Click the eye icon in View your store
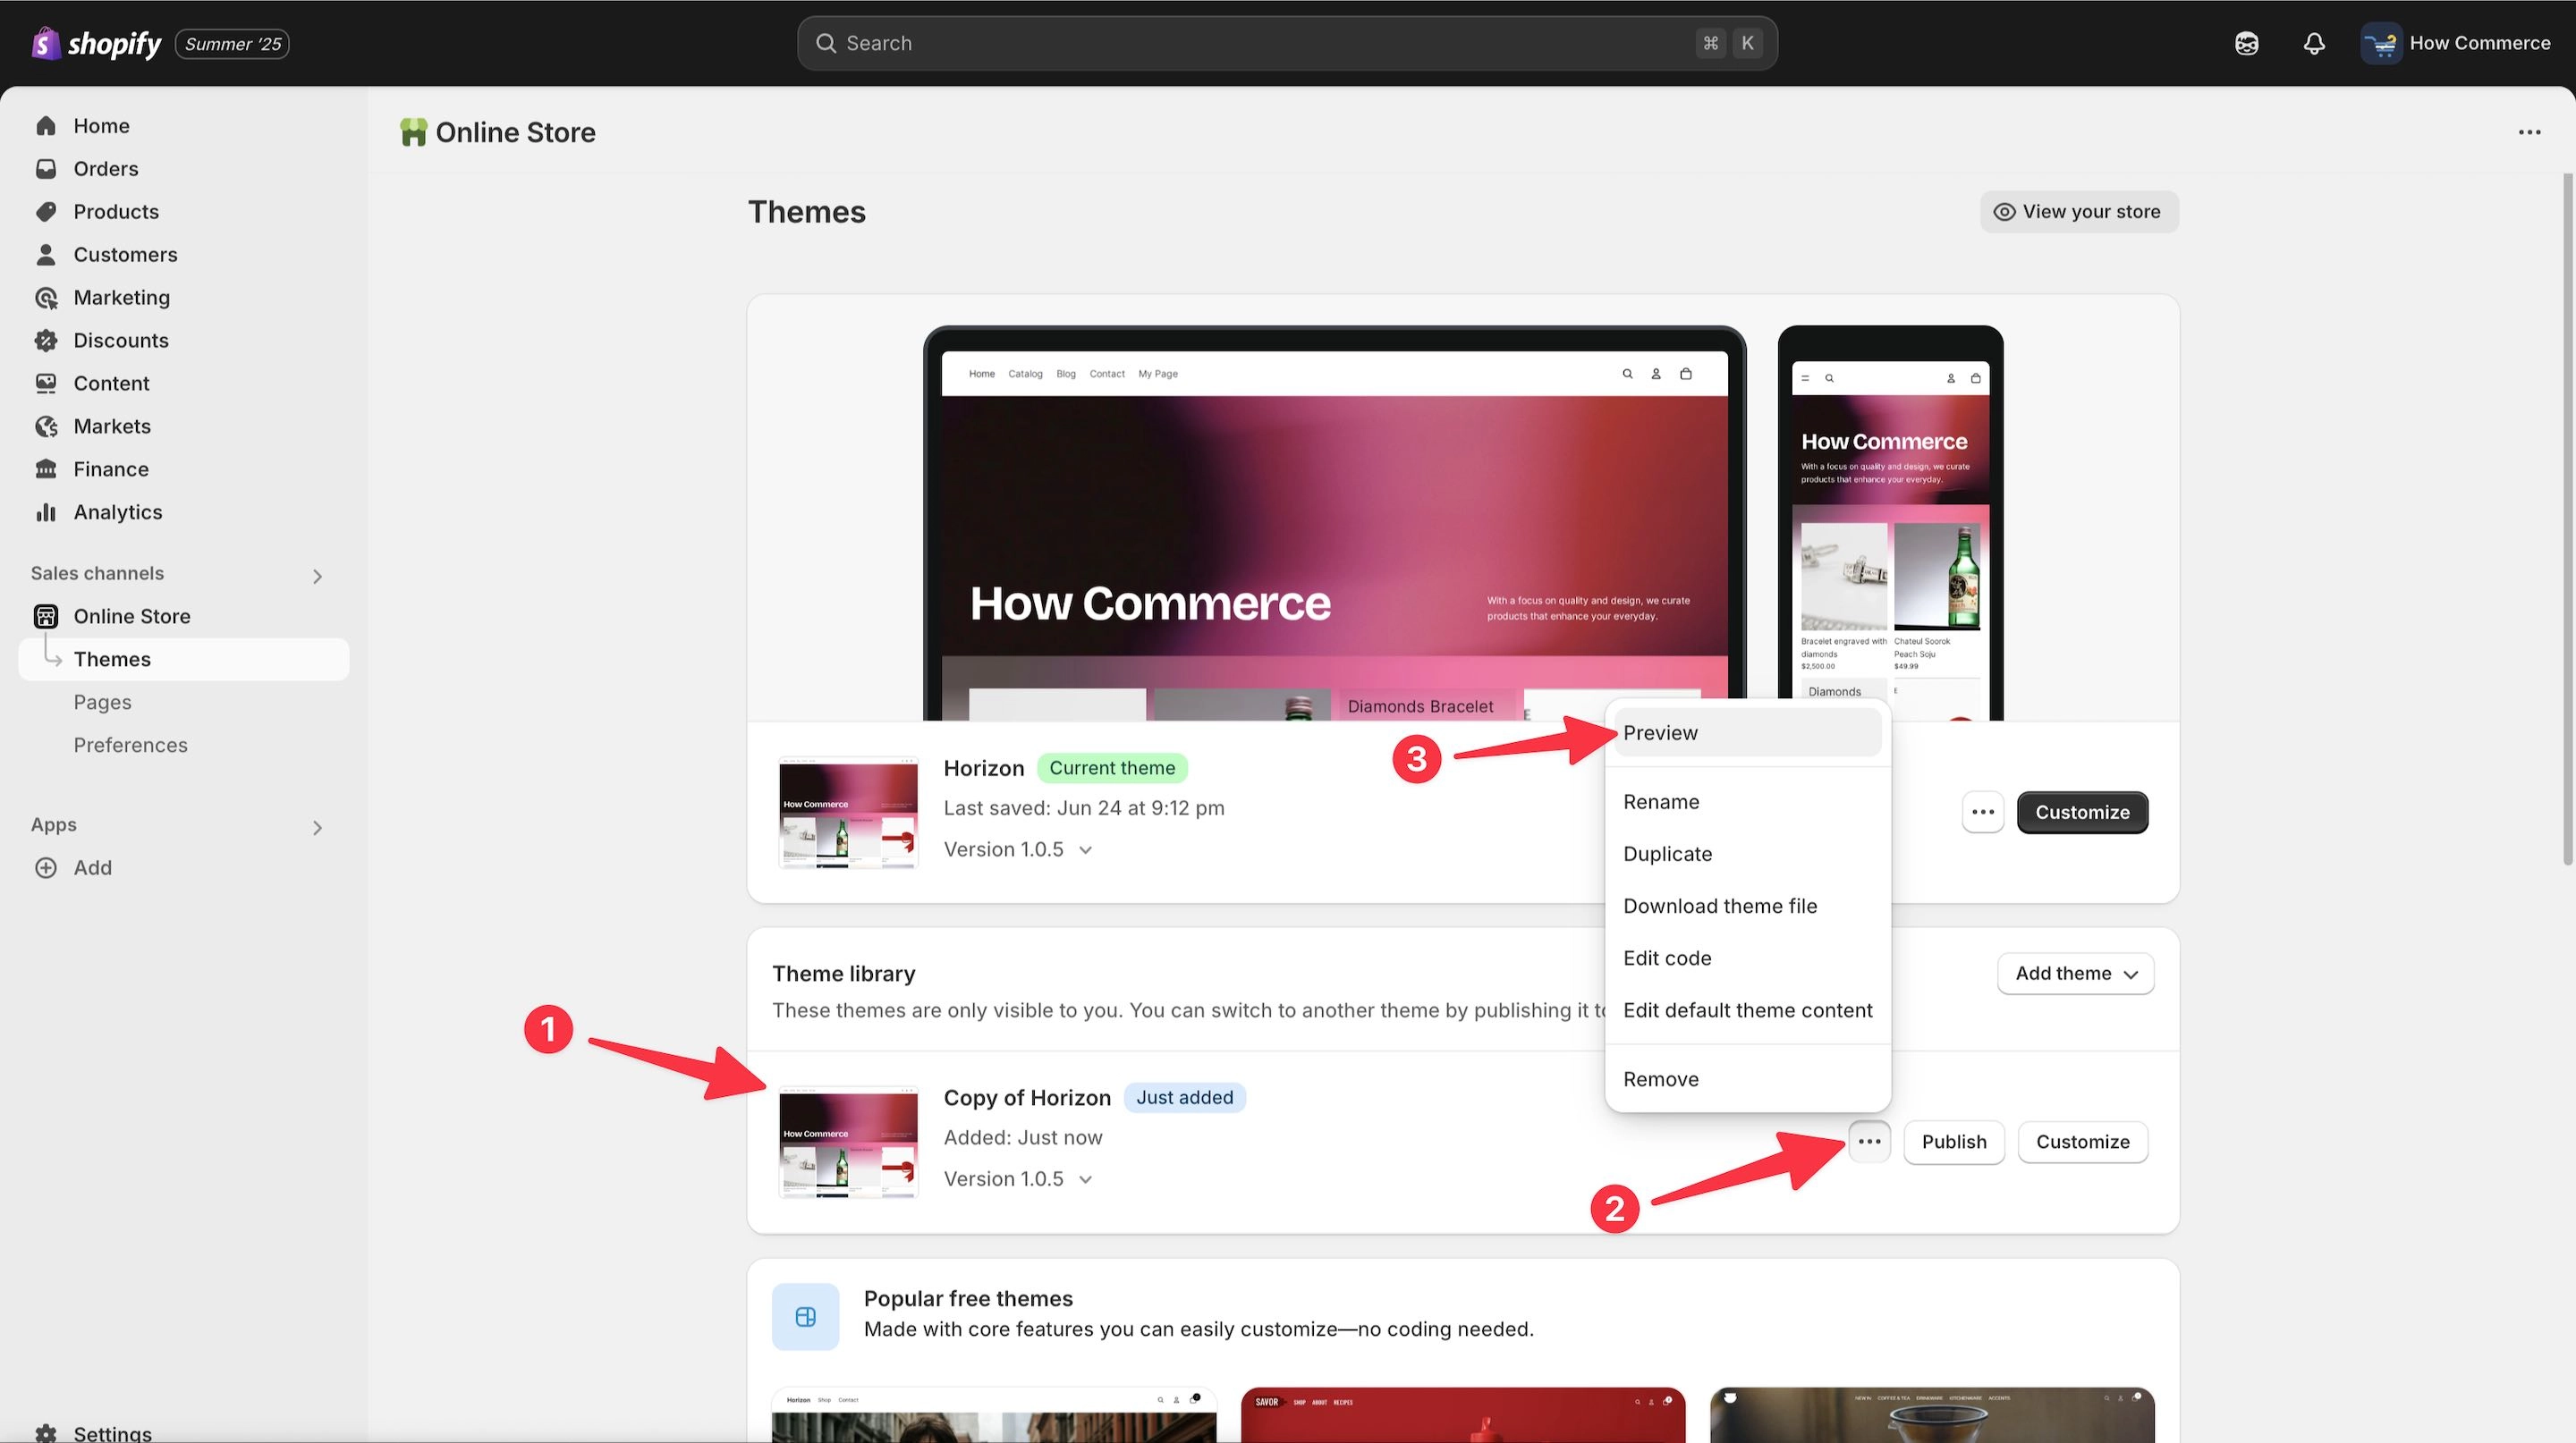Image resolution: width=2576 pixels, height=1443 pixels. [x=2004, y=212]
